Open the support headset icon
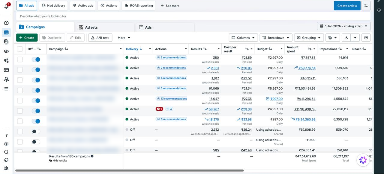Viewport: 384px width, 174px height. [x=6, y=160]
